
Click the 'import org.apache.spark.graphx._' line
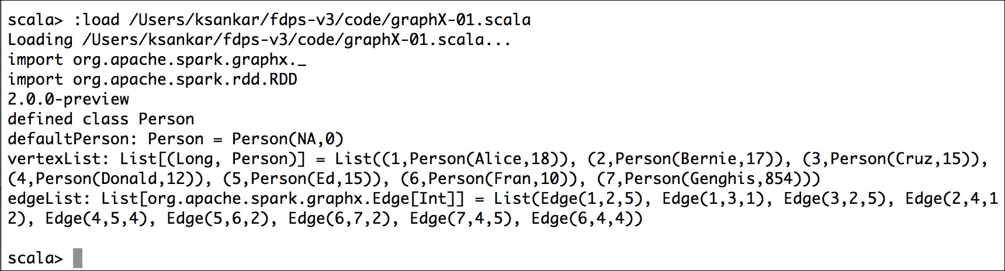pos(157,60)
